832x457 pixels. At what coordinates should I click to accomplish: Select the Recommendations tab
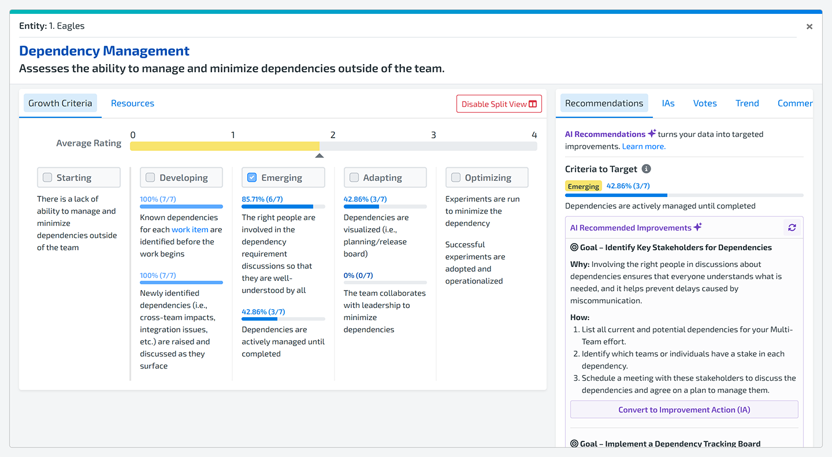(604, 103)
